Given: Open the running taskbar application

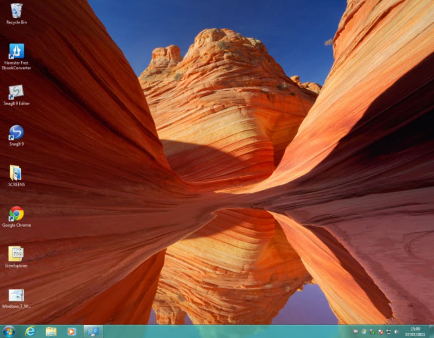Looking at the screenshot, I should click(92, 331).
